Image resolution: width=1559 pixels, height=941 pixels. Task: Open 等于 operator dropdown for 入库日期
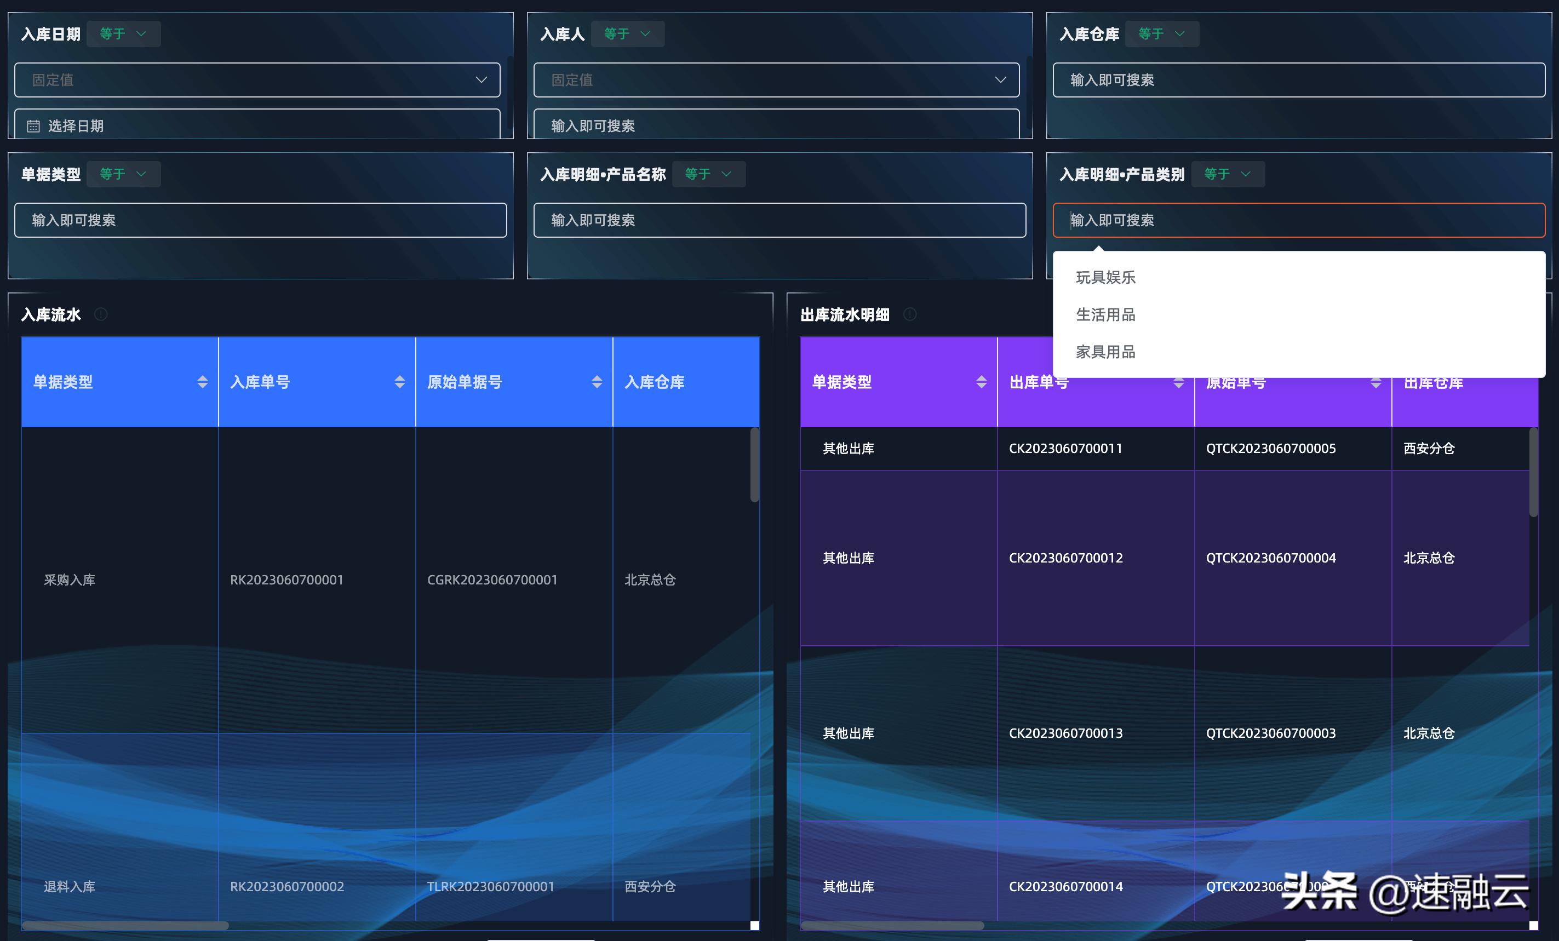(x=123, y=33)
